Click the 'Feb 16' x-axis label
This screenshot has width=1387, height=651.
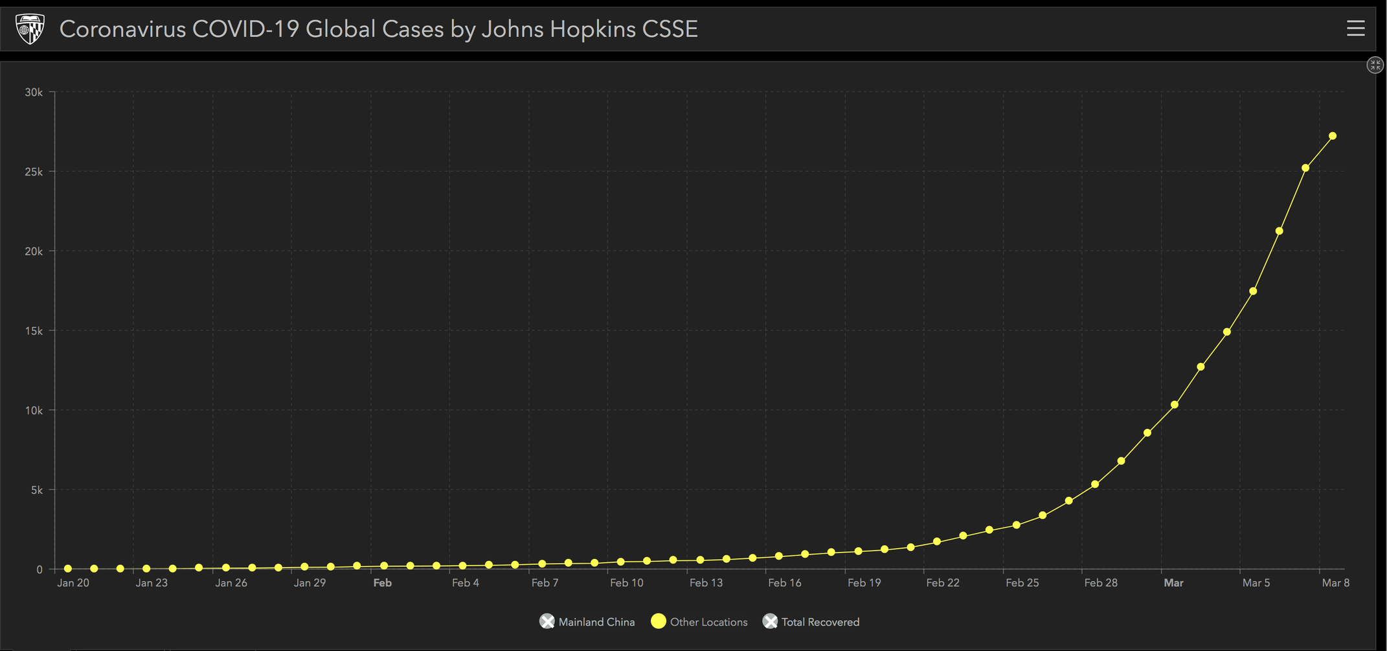point(785,583)
